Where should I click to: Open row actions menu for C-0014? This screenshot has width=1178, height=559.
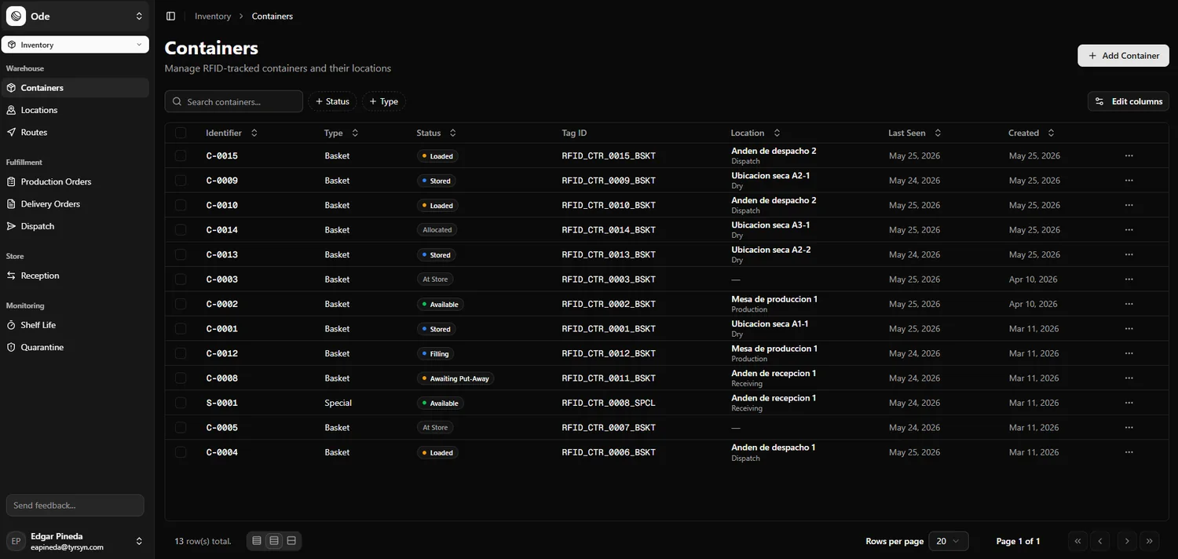[x=1129, y=230]
